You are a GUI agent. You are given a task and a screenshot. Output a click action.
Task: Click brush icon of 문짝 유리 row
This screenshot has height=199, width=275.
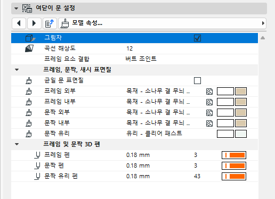[29, 134]
